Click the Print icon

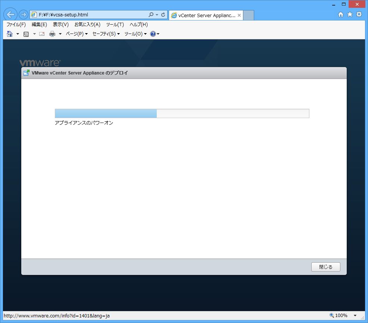pyautogui.click(x=52, y=34)
